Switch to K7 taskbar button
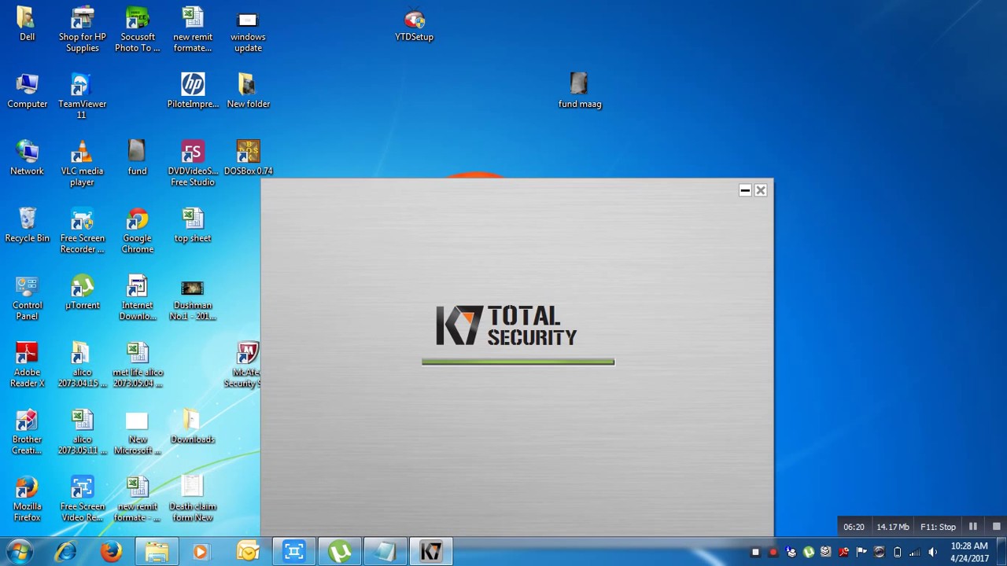 tap(431, 552)
